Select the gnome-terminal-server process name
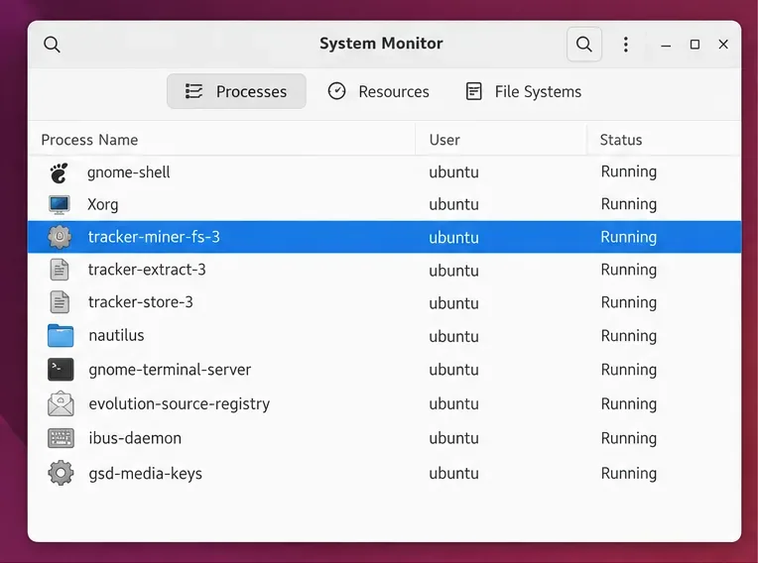 (x=170, y=370)
